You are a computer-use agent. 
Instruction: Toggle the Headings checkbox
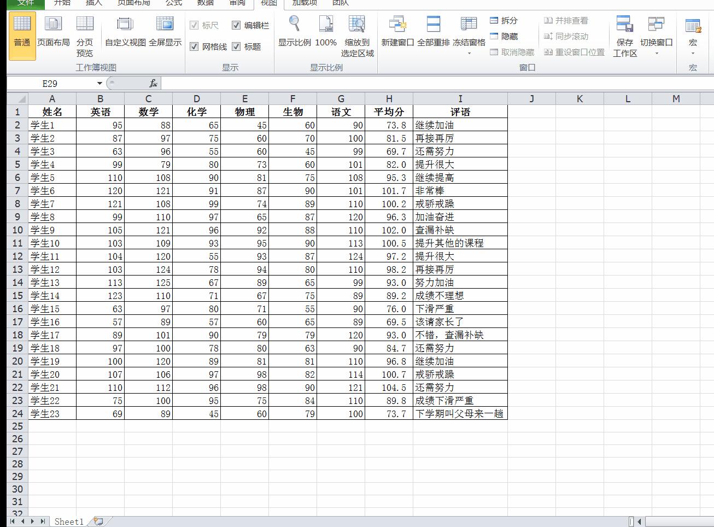tap(236, 47)
